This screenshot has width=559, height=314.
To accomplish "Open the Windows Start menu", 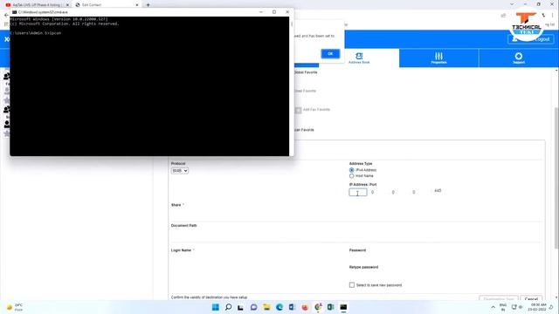I will pyautogui.click(x=216, y=307).
